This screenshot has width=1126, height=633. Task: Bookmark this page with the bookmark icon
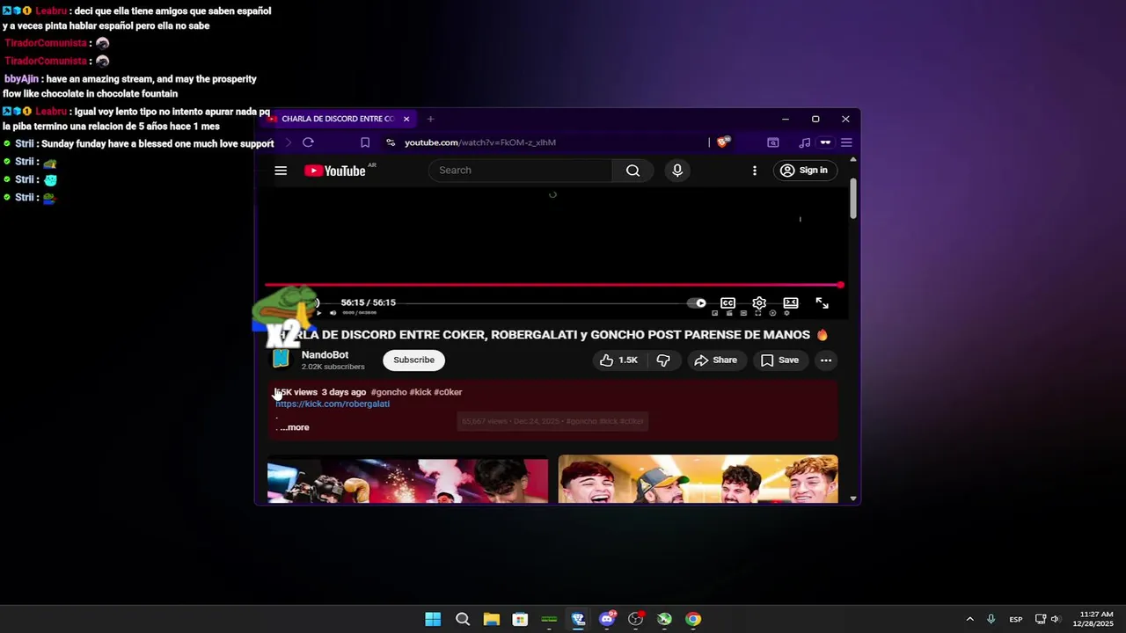tap(365, 142)
